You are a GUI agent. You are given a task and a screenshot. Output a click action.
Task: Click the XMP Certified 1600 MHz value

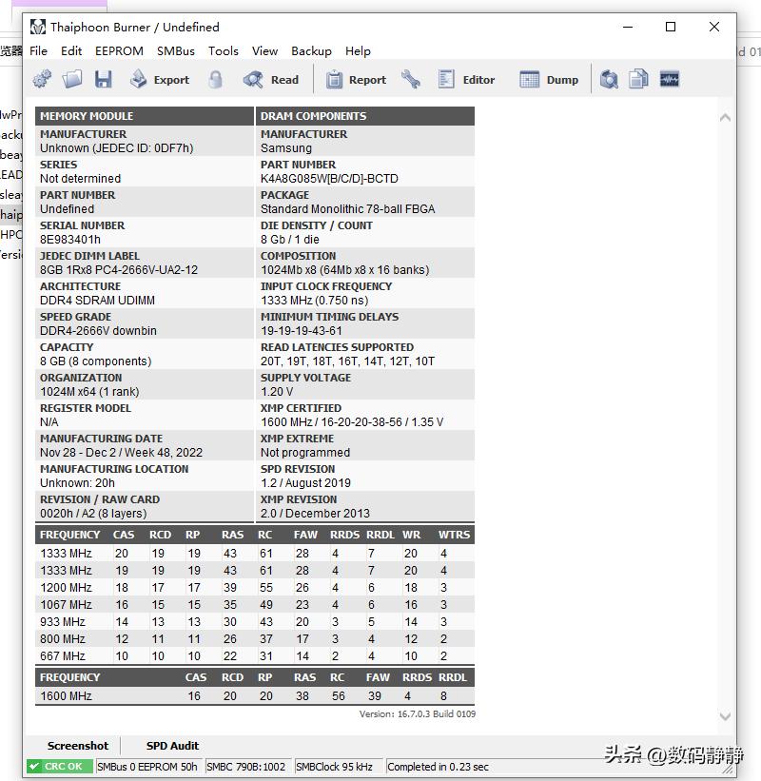pos(352,422)
